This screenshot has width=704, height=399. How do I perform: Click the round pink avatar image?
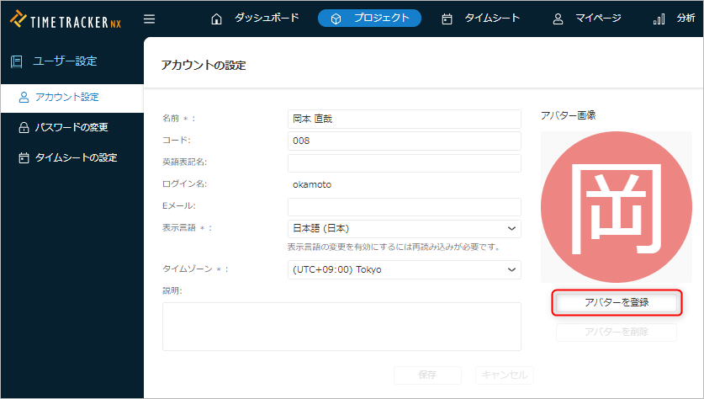tap(616, 207)
